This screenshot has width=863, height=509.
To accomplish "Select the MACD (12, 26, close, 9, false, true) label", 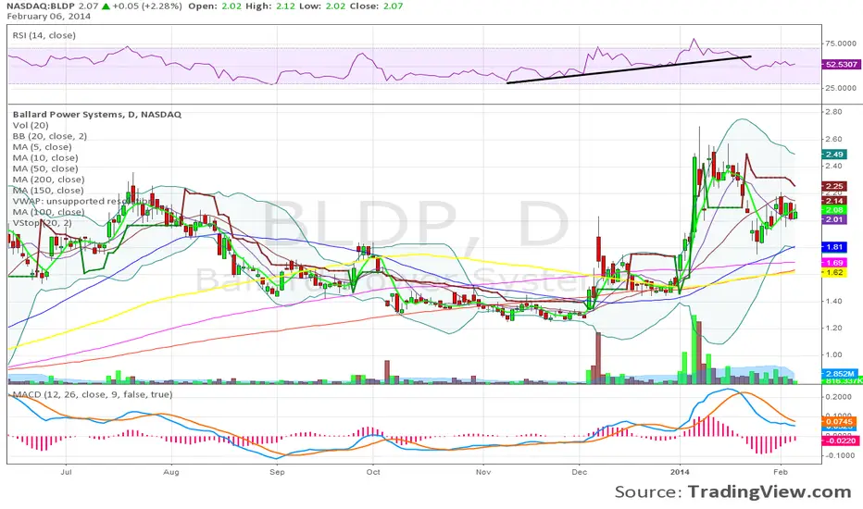I will click(93, 394).
